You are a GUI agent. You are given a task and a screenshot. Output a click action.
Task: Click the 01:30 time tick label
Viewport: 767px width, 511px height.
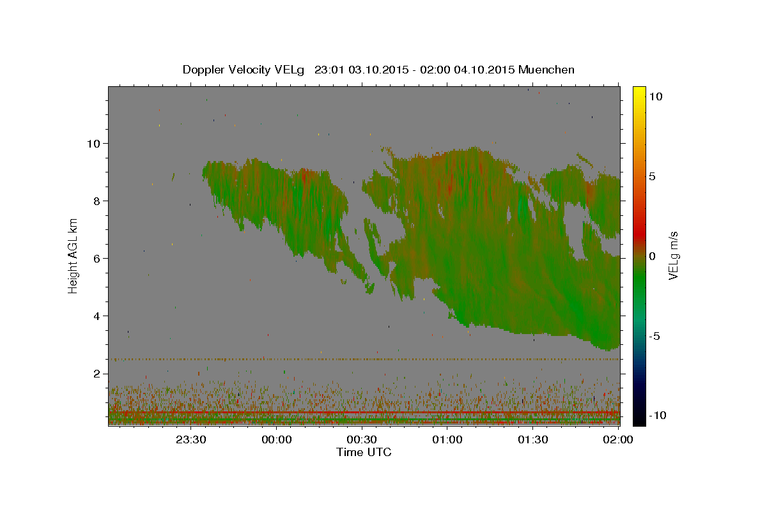[x=532, y=439]
